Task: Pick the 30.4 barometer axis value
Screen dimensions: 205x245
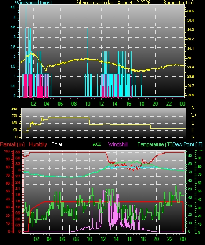Action: 190,20
